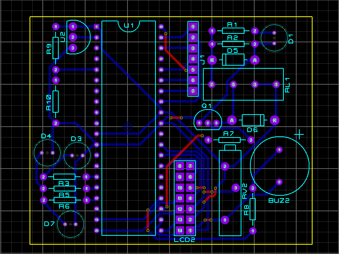Select the R9 resistor label
Screen dimensions: 339x254
49,49
